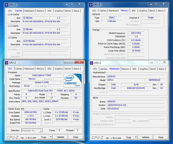Click CPU-Z icon in Memory window title bar
The width and height of the screenshot is (173, 144).
[90, 5]
